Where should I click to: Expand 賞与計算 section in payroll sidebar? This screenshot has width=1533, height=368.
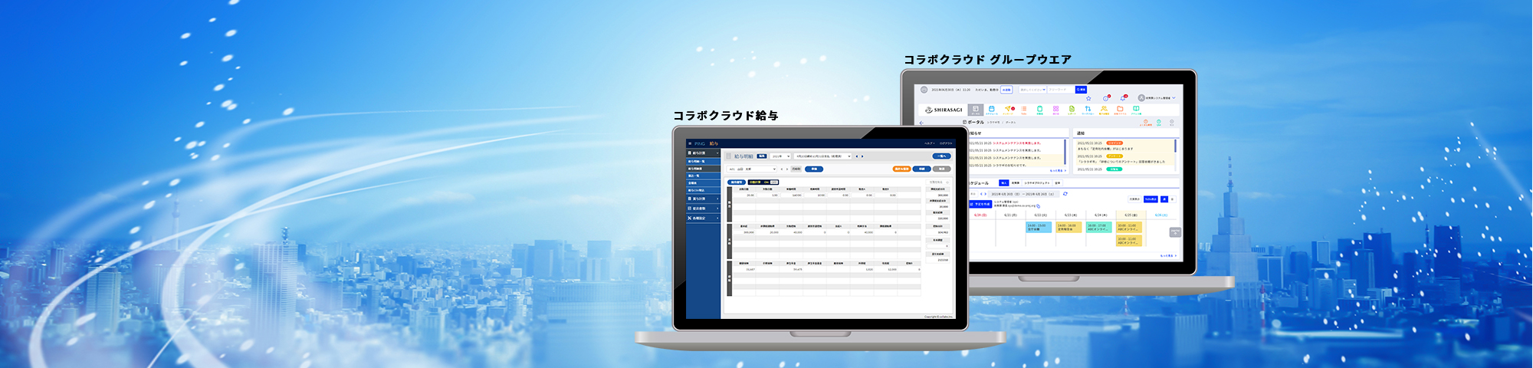pos(703,199)
